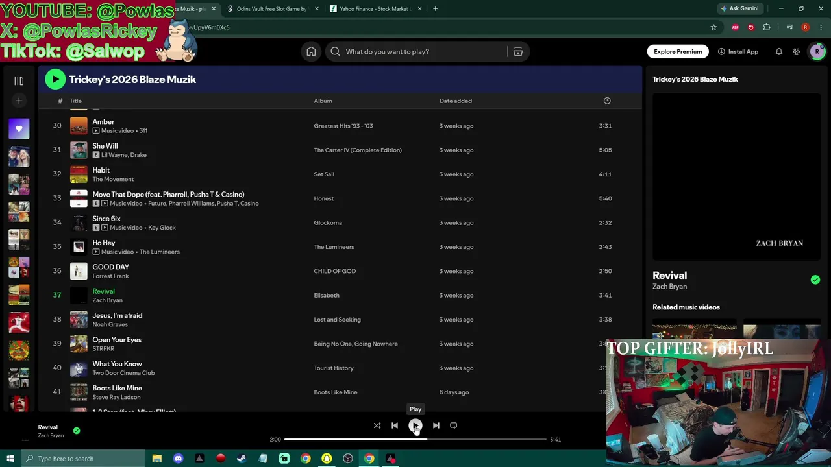This screenshot has width=831, height=467.
Task: Open Lil Wayne artist link
Action: [x=114, y=155]
